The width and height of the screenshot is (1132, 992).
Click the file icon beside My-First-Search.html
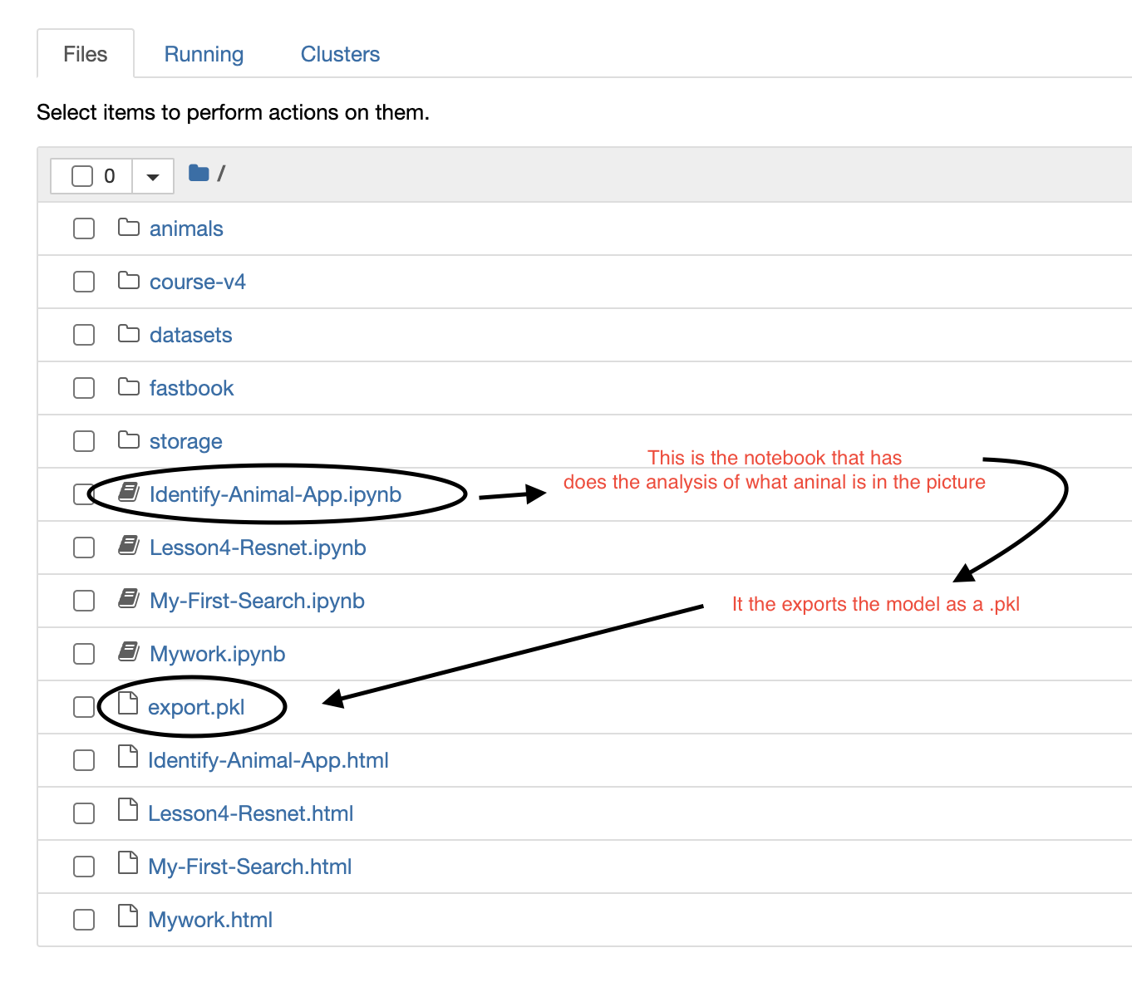(128, 862)
